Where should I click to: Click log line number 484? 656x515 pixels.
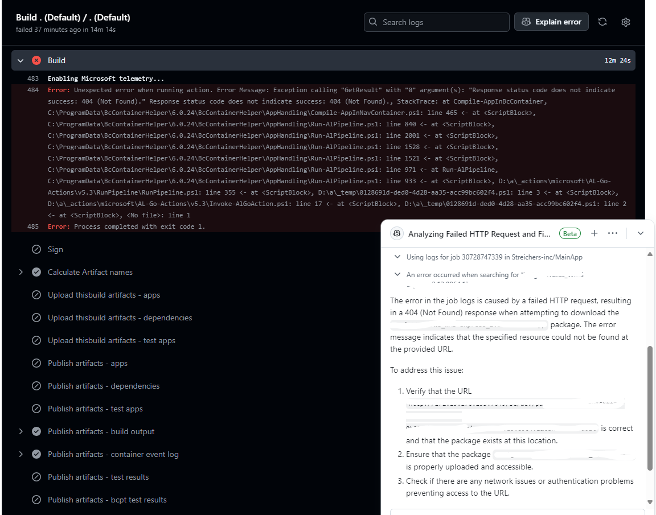coord(33,90)
